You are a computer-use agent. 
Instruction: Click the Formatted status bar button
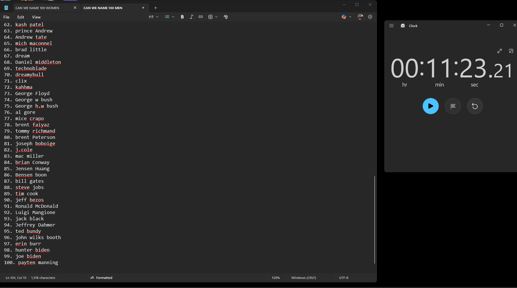coord(101,278)
